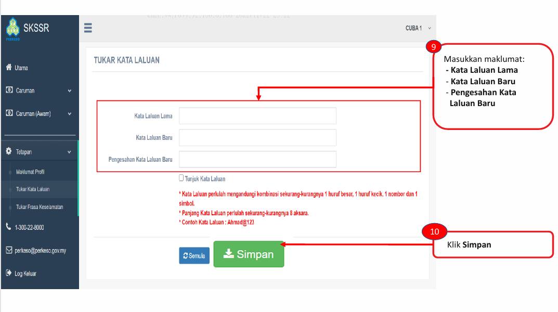The image size is (558, 312).
Task: Click the Tetapan gear icon
Action: point(9,151)
